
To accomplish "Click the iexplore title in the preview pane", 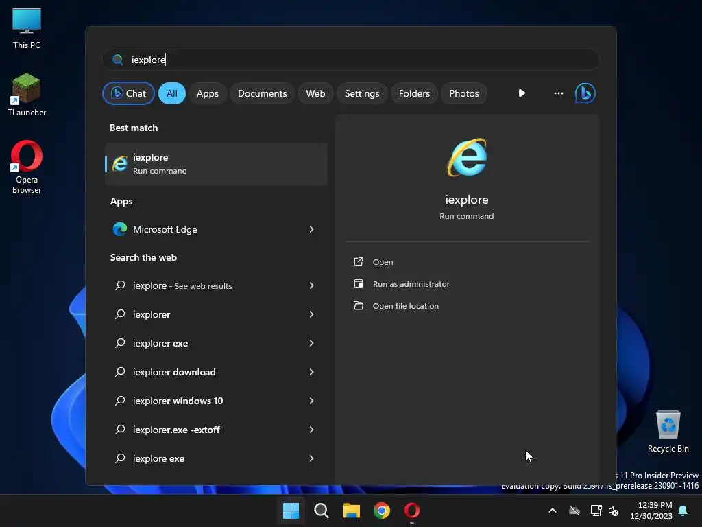I will coord(466,200).
